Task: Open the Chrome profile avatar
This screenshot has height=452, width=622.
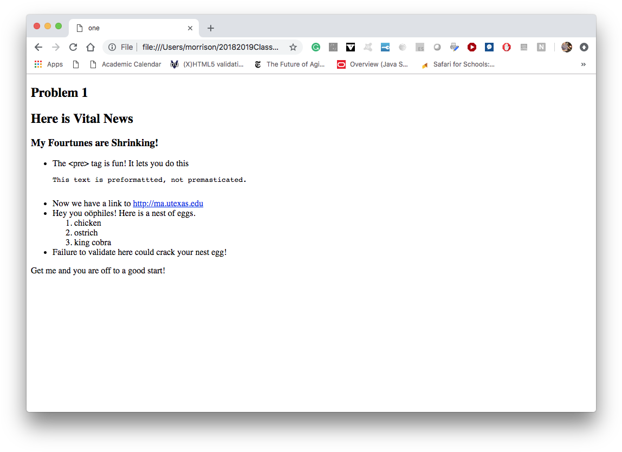Action: pos(567,47)
